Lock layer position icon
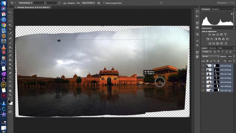The image size is (236, 133). click(x=215, y=61)
